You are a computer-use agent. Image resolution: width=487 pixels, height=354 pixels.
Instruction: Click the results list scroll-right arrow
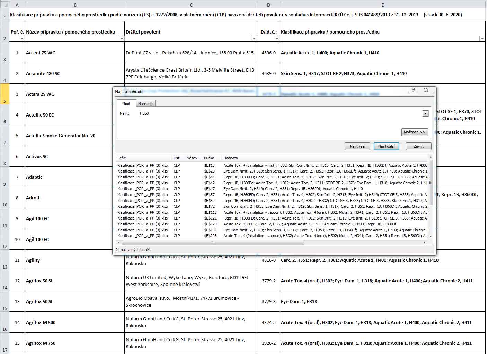click(425, 242)
